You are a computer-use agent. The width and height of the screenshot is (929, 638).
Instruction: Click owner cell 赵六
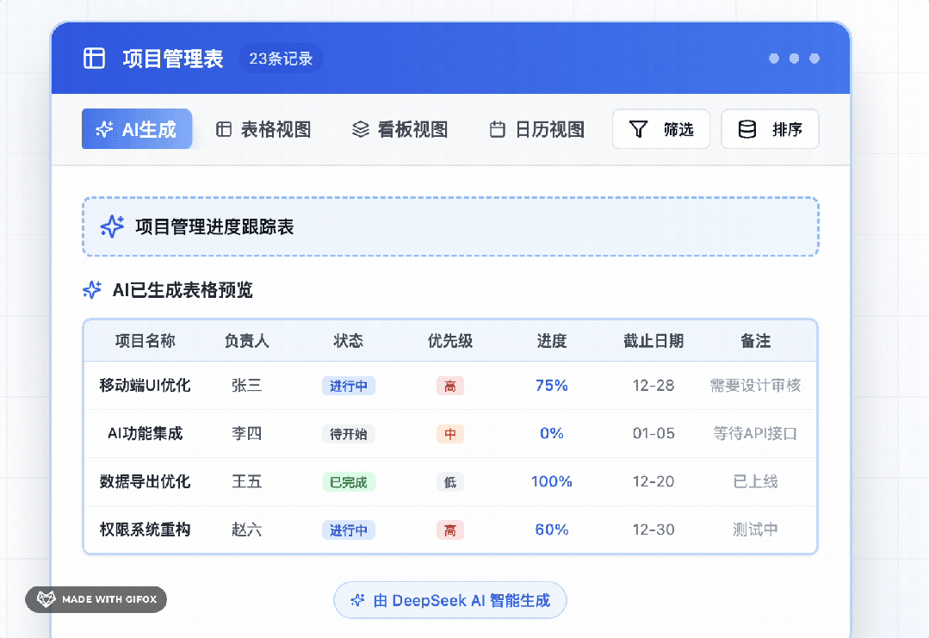(x=246, y=529)
